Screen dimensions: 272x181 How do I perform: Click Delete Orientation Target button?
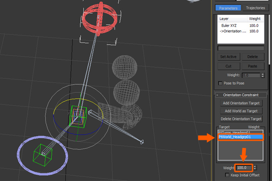point(241,119)
